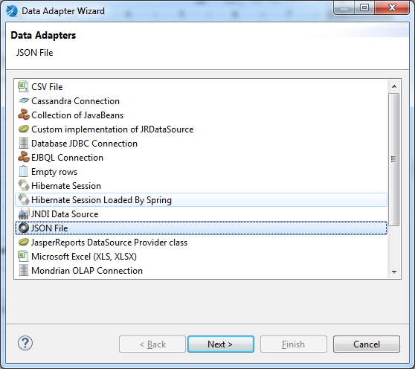Open help via the question mark icon
This screenshot has width=415, height=369.
point(25,343)
